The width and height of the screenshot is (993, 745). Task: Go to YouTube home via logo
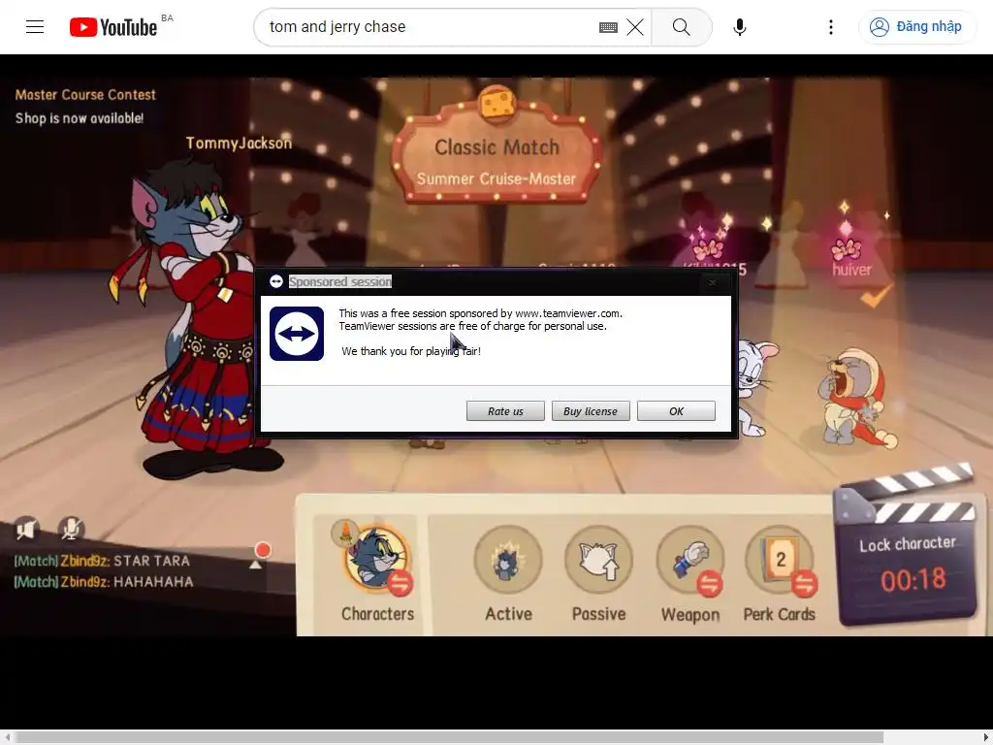tap(113, 27)
